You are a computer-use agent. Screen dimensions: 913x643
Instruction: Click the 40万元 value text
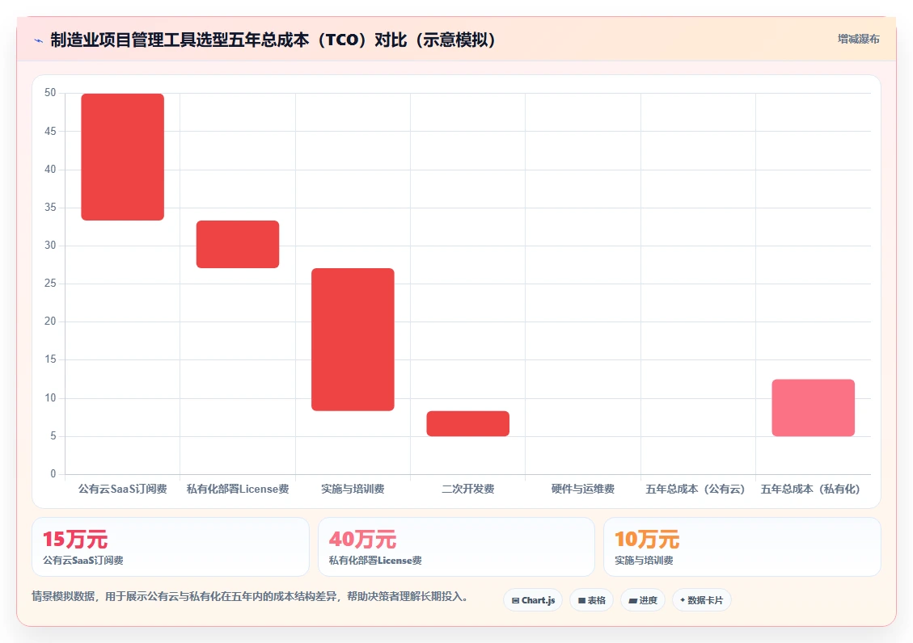coord(363,539)
